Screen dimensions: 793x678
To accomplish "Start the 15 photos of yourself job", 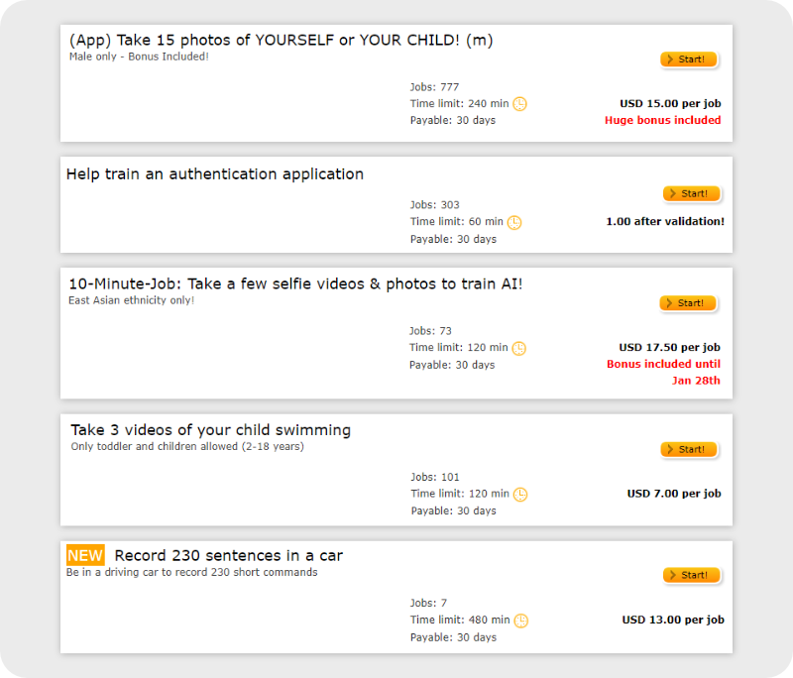I will point(688,59).
